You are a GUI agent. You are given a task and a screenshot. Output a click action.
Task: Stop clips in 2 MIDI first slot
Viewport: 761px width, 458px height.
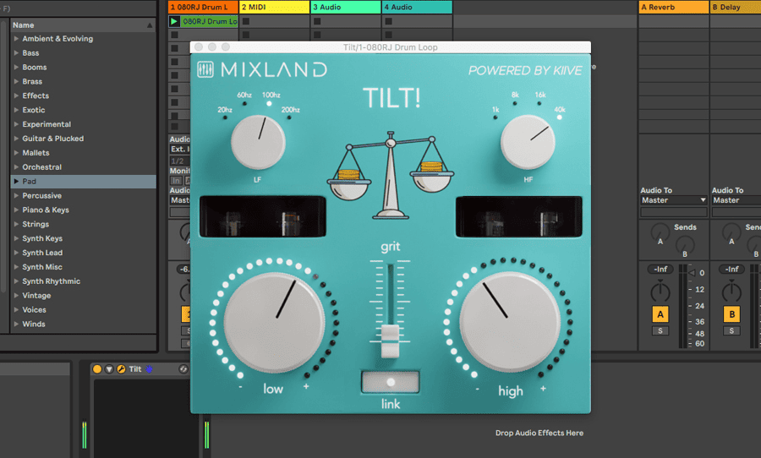[246, 21]
